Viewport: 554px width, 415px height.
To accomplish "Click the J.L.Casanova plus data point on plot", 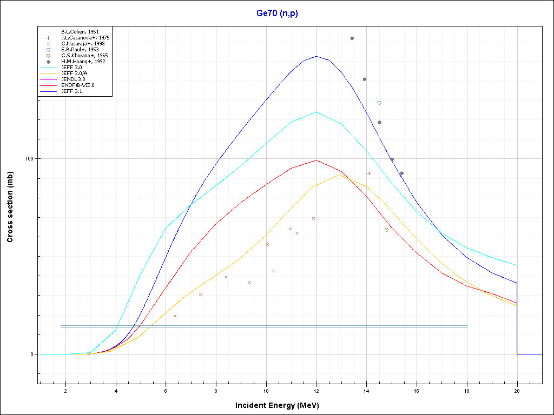I will pyautogui.click(x=369, y=173).
